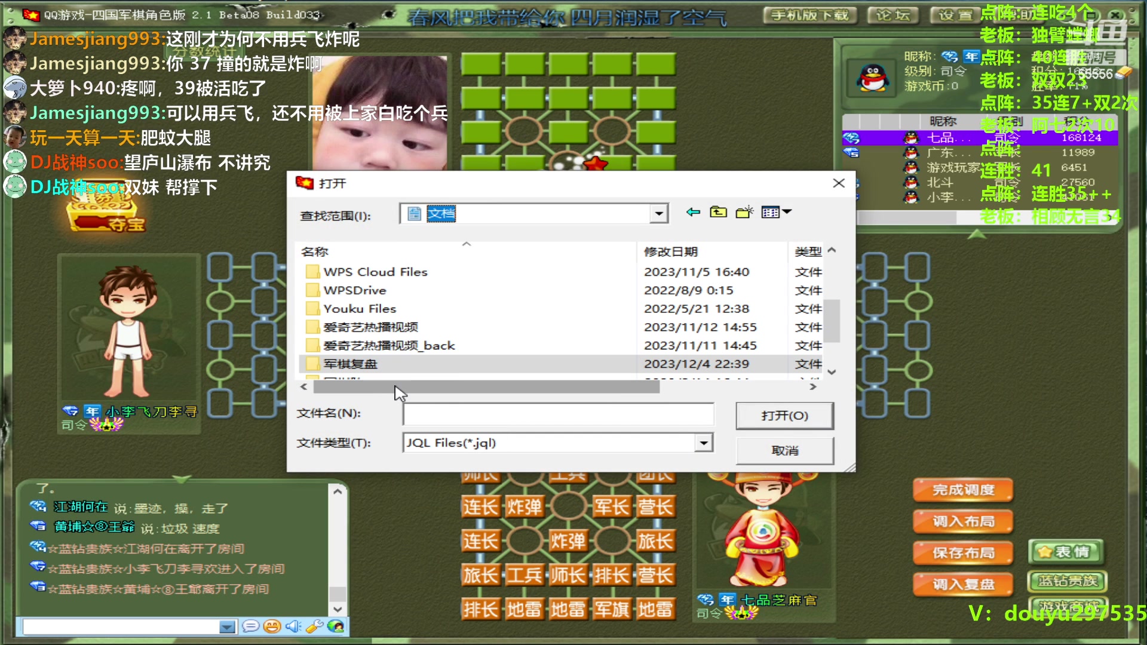
Task: Select the 军长 piece tile
Action: (x=612, y=507)
